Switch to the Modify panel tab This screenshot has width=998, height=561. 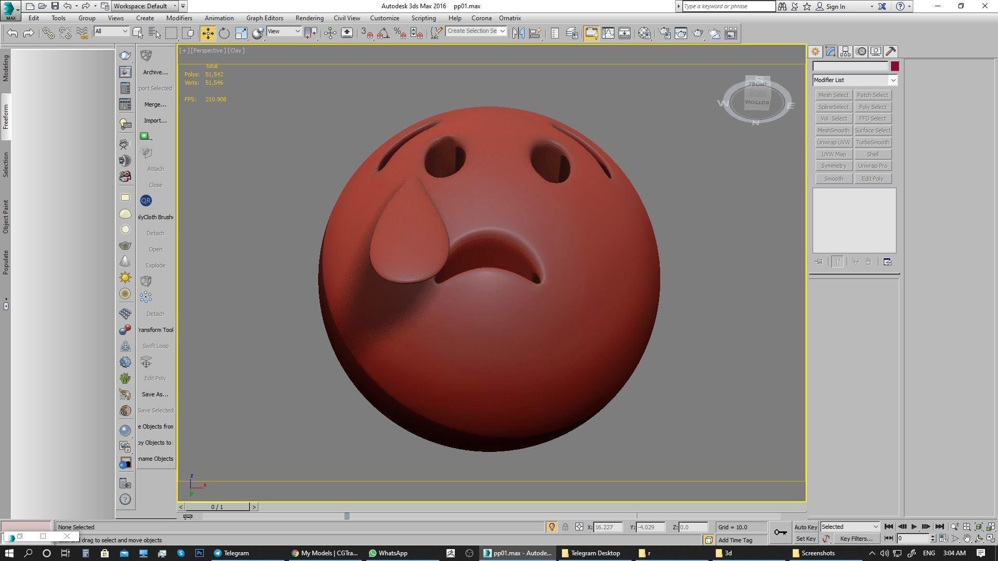pos(830,51)
